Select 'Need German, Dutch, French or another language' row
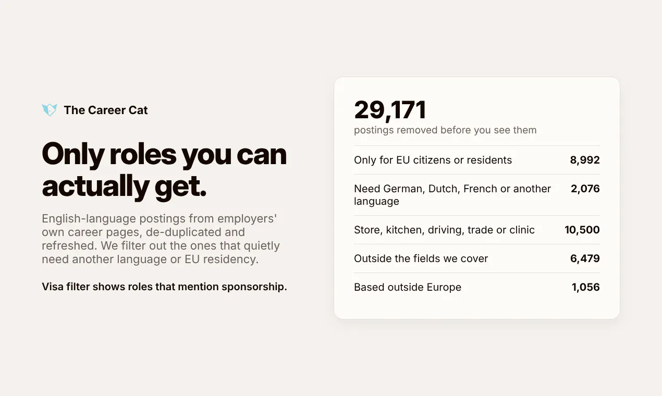This screenshot has height=396, width=662. tap(477, 195)
